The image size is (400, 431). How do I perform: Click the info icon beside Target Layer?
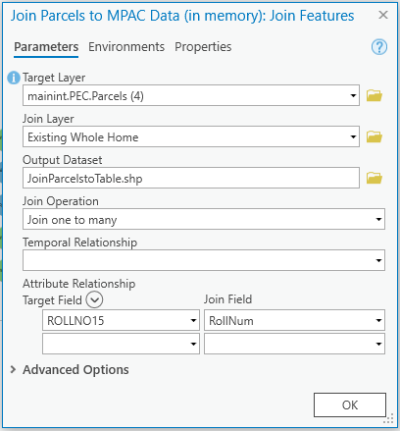tap(14, 78)
